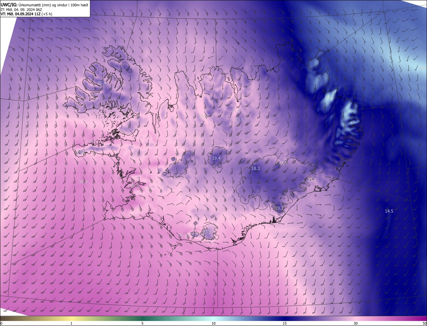Click the valid time line 'VT: Mið. 04.09.2024 11Z (+5 h)'
427x326 pixels.
pos(26,14)
